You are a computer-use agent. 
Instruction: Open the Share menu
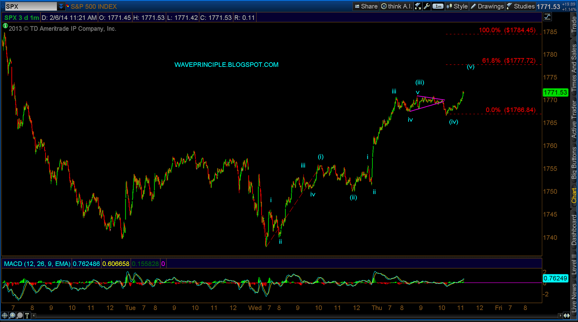tap(366, 6)
